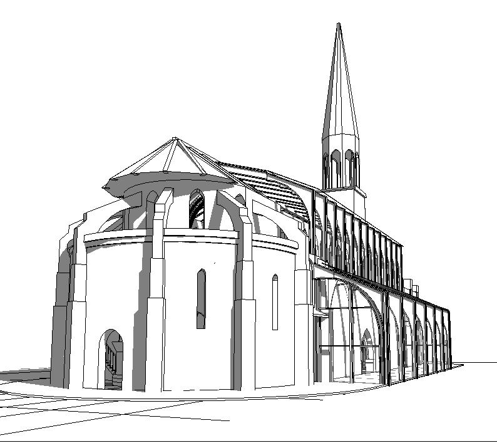Select the sloped tiled nave roof
The height and width of the screenshot is (443, 497).
pos(269,187)
